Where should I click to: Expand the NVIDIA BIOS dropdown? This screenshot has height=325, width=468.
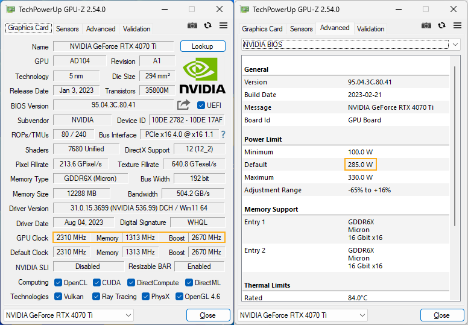[x=351, y=45]
